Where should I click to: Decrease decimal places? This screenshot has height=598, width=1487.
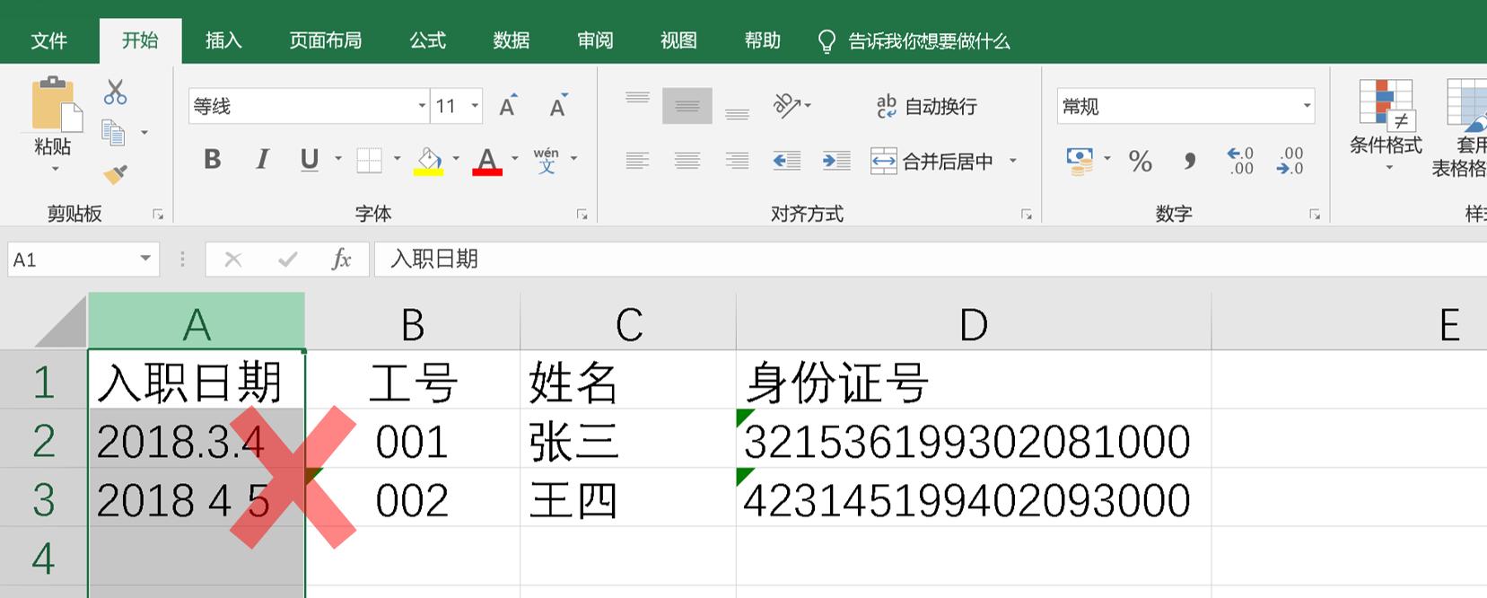point(1290,161)
